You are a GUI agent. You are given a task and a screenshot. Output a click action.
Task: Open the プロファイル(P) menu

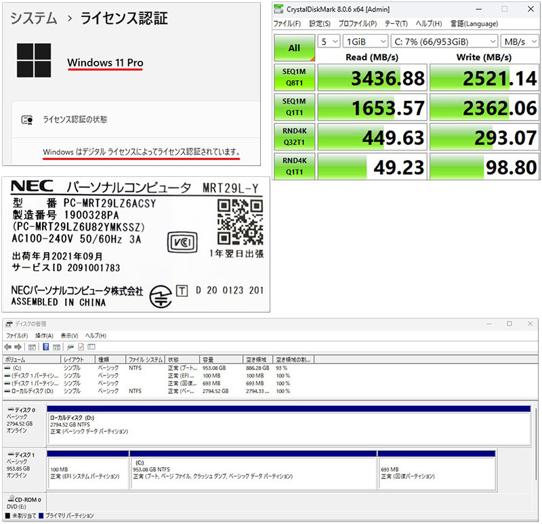pyautogui.click(x=358, y=24)
